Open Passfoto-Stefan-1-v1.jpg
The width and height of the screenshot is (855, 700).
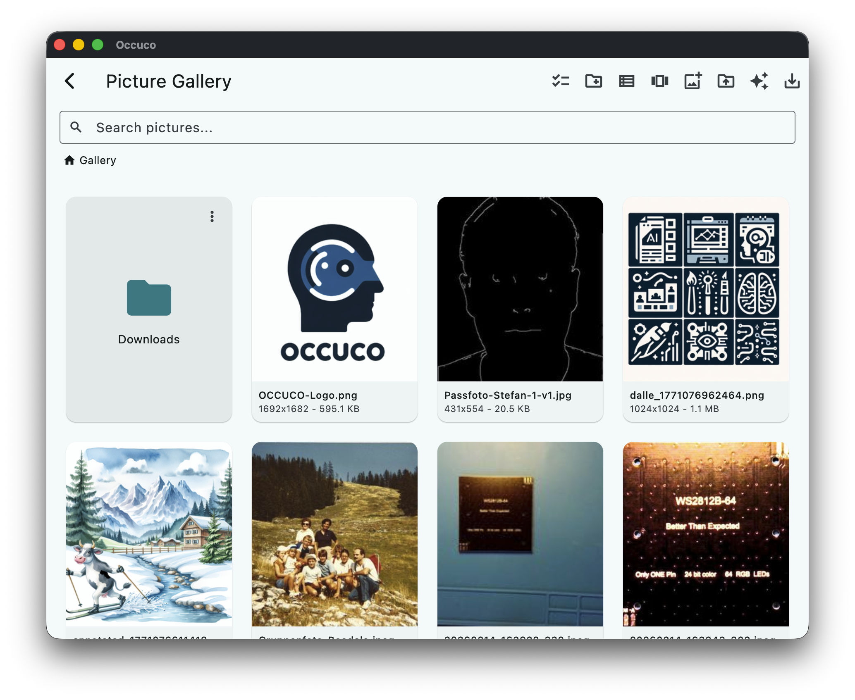[520, 289]
